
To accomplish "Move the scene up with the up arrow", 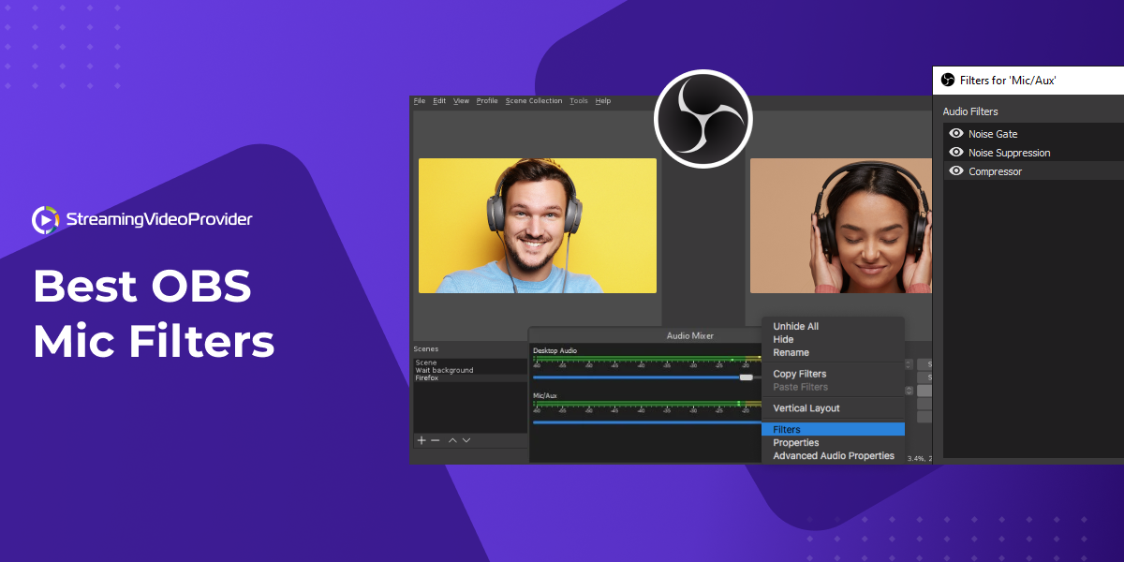I will pos(452,440).
